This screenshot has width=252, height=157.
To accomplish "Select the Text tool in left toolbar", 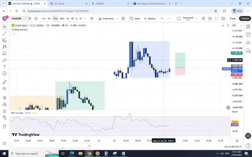I will click(x=4, y=67).
